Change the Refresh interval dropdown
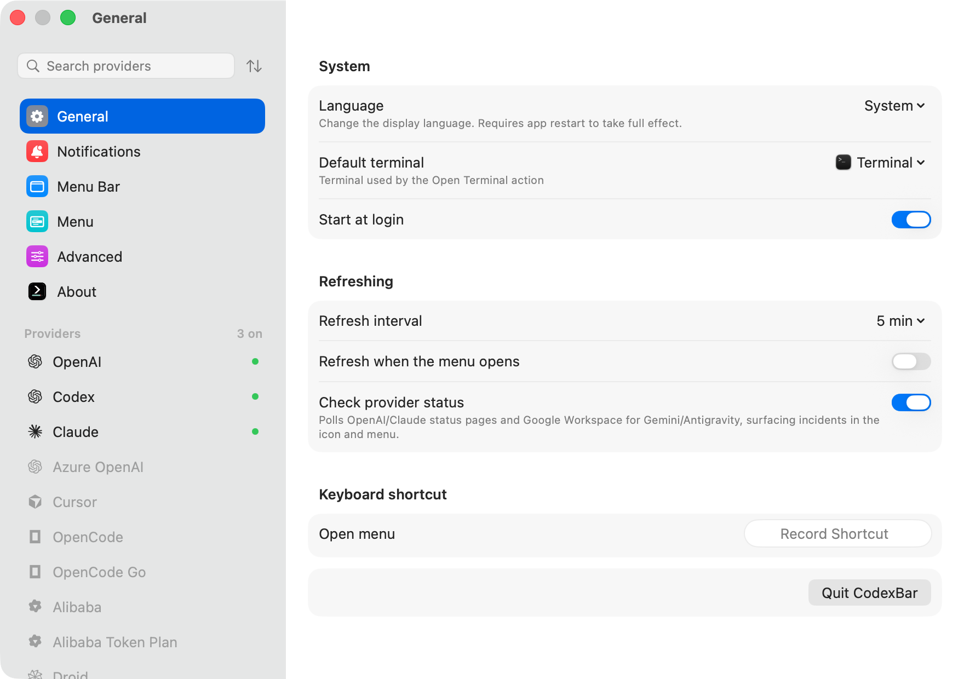The image size is (964, 679). click(x=901, y=321)
